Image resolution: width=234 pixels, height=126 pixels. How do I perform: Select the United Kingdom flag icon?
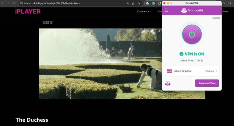click(x=169, y=71)
